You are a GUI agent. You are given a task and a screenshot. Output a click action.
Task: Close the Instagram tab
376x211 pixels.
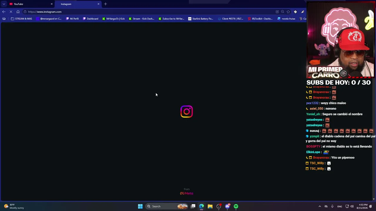(98, 4)
